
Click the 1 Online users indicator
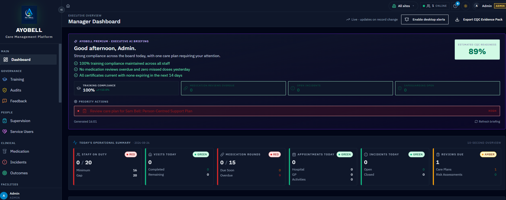click(435, 6)
